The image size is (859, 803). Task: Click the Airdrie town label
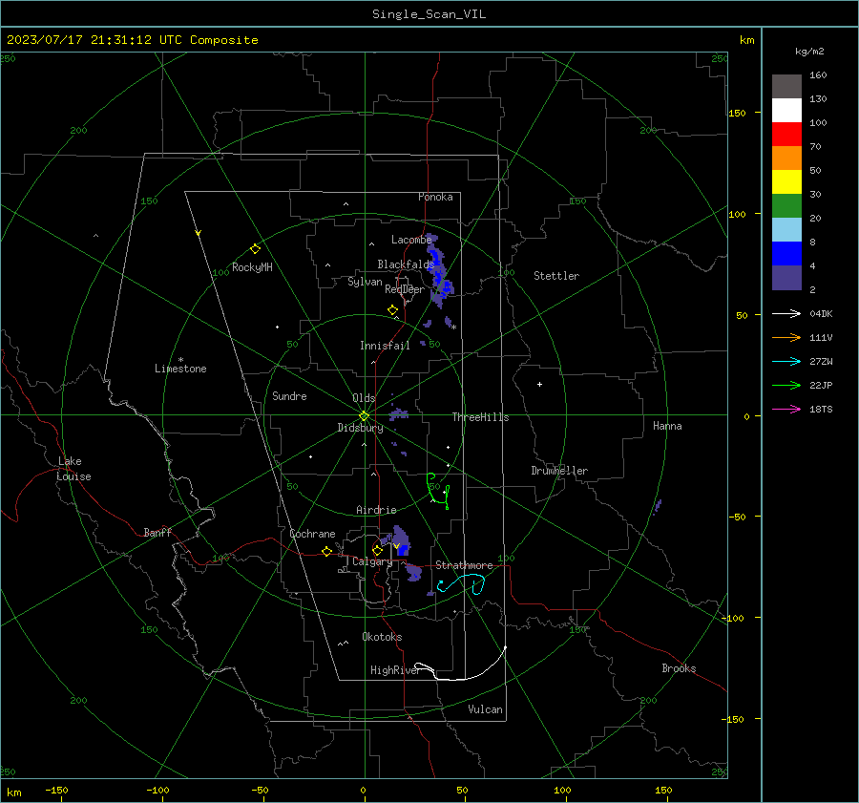376,510
